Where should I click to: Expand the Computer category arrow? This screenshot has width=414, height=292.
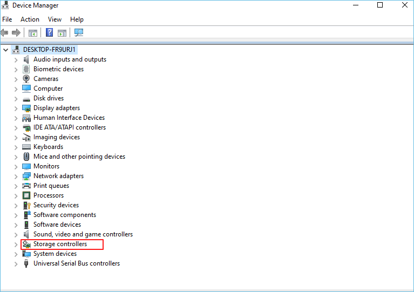coord(16,89)
